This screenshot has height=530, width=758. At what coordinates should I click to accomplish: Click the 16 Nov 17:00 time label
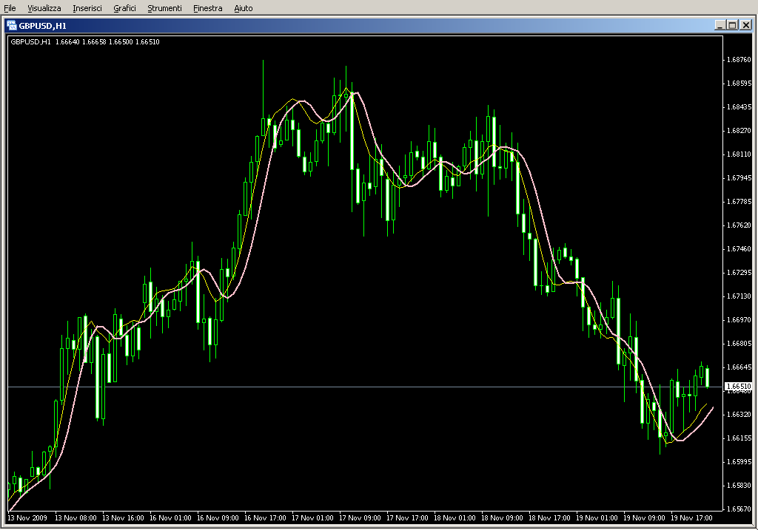tap(265, 518)
